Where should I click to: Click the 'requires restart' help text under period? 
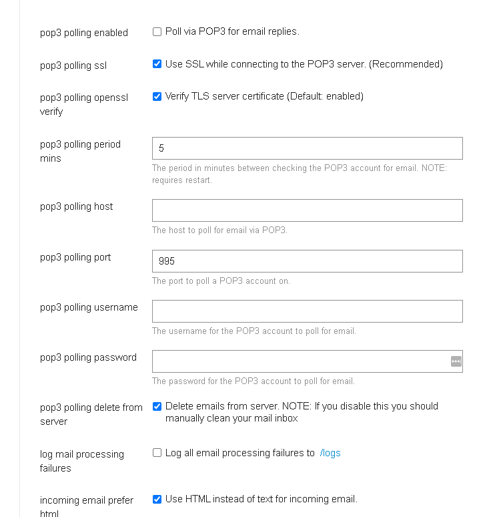coord(182,180)
